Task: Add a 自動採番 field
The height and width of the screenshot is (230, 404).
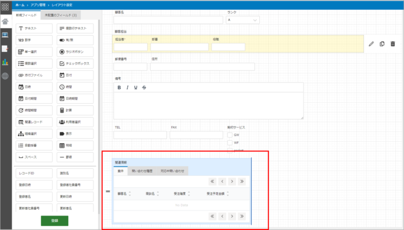Action: tap(34, 145)
